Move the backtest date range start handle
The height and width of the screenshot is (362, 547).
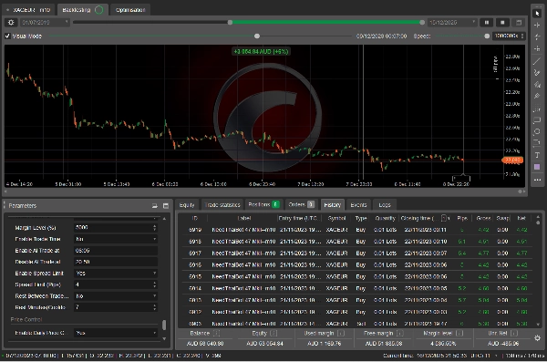[x=230, y=23]
